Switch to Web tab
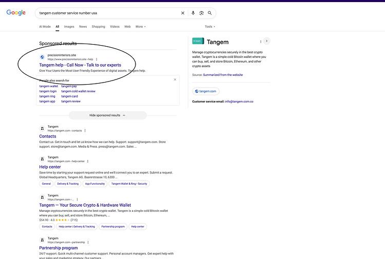This screenshot has width=385, height=259. pos(127,27)
